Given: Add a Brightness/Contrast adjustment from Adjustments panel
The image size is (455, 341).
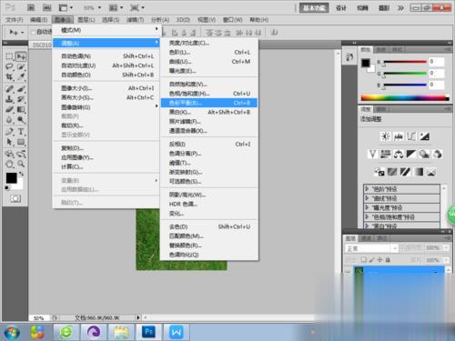Looking at the screenshot, I should click(386, 136).
